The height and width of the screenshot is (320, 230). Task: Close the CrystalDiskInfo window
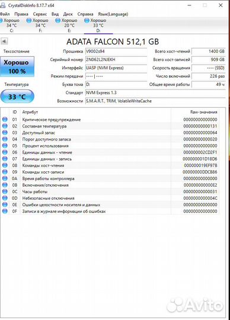tap(221, 5)
